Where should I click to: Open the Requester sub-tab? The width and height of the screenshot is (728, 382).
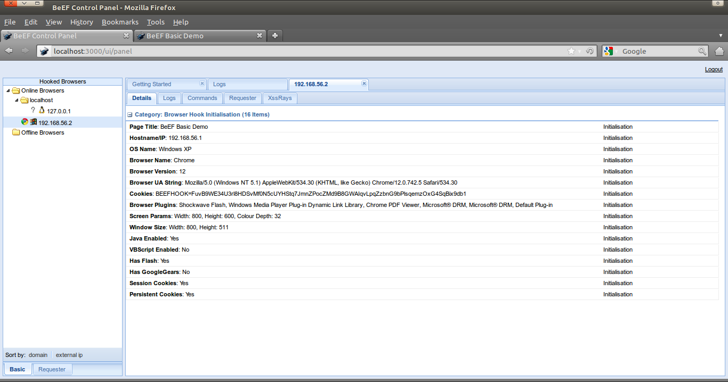pos(243,98)
